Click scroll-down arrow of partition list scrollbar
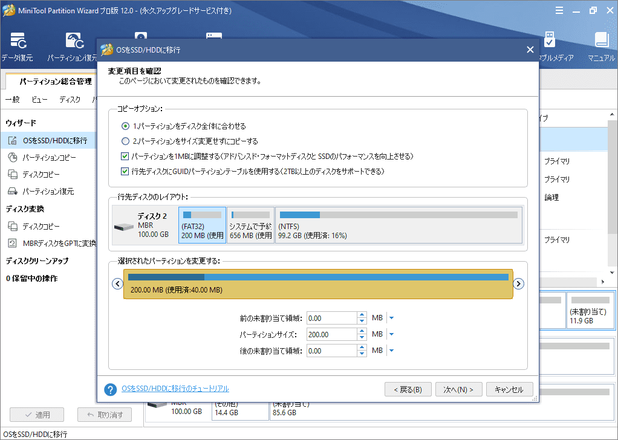Viewport: 618px width, 440px height. [612, 272]
